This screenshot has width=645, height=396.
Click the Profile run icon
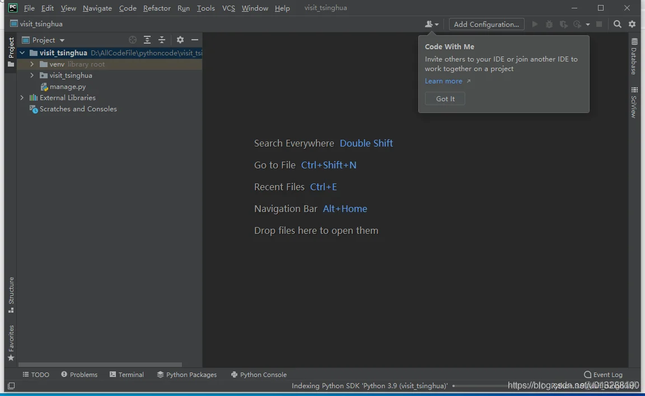578,24
